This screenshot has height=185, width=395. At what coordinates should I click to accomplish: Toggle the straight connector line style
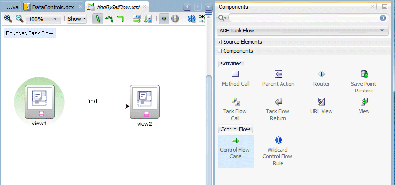[98, 19]
